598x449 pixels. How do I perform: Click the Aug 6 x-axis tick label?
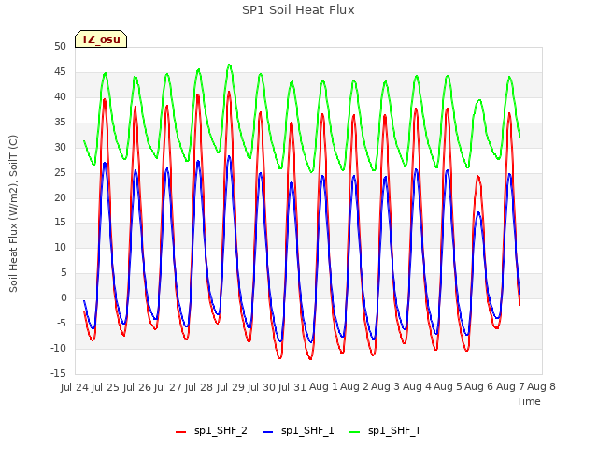tap(479, 386)
